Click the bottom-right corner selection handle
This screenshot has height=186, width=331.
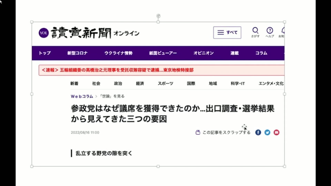284,166
